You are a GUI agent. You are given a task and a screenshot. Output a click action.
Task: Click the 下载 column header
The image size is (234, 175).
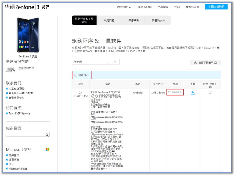pos(193,84)
